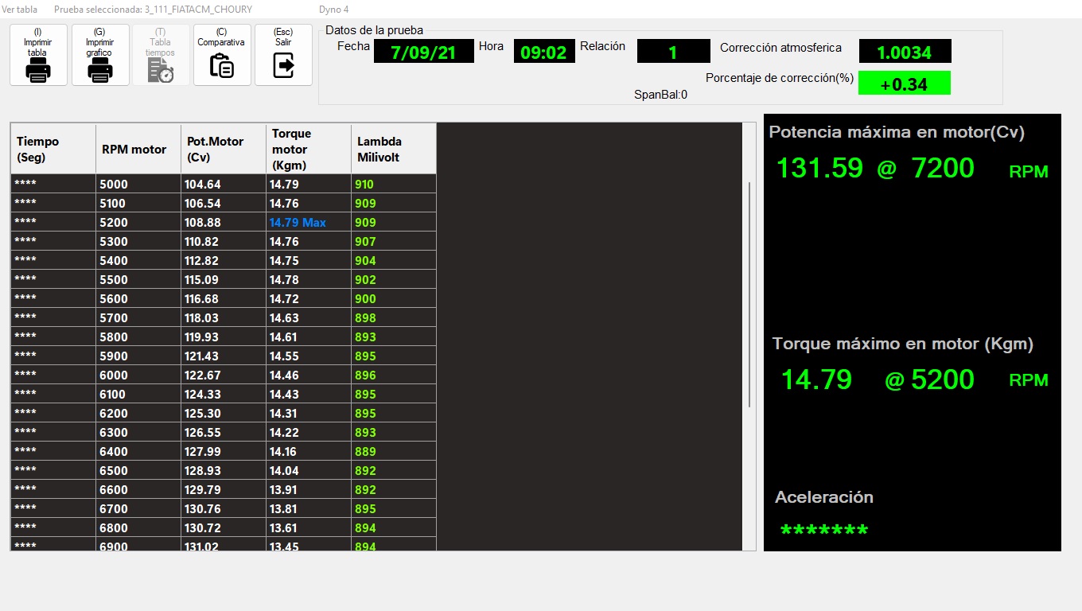Open the Comparativa clipboard icon
Viewport: 1082px width, 611px height.
221,65
